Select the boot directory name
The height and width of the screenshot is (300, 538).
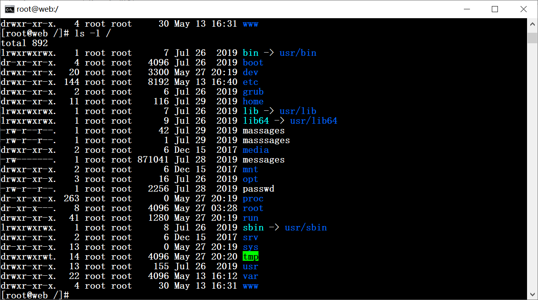(x=253, y=62)
